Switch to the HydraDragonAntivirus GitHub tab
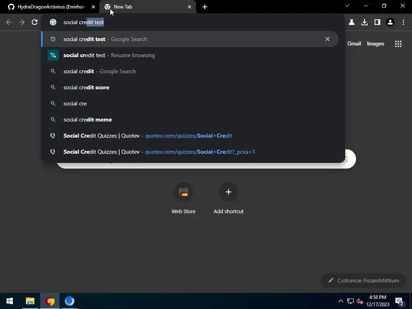The height and width of the screenshot is (309, 412). [x=49, y=7]
